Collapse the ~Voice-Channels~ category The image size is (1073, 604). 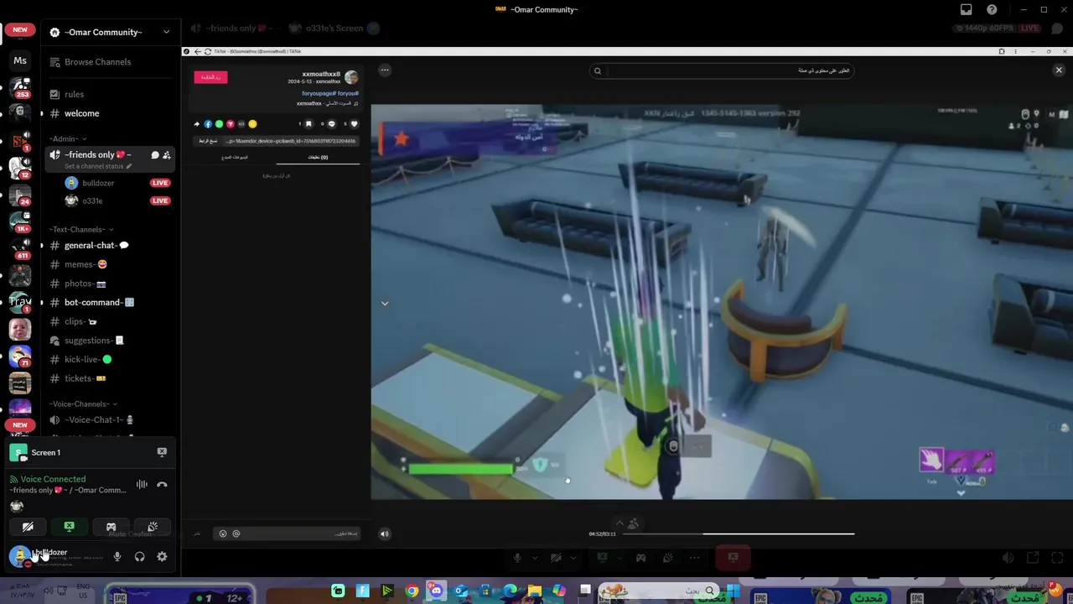click(83, 404)
